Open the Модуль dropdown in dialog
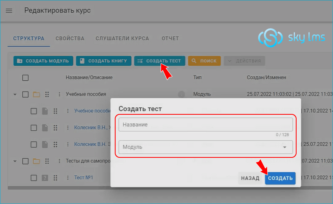333x204 pixels. pos(206,147)
